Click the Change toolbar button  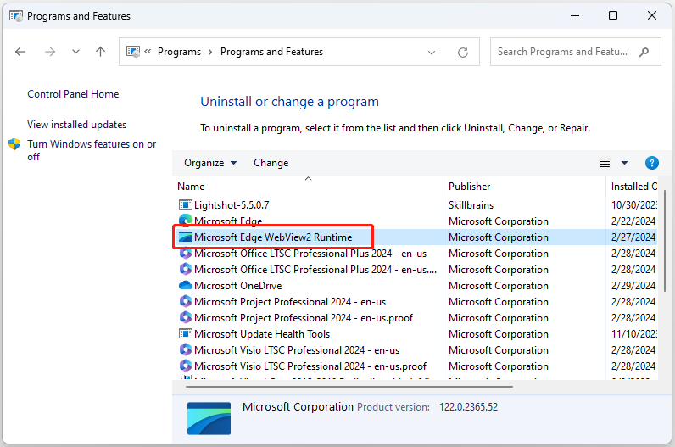[x=271, y=163]
